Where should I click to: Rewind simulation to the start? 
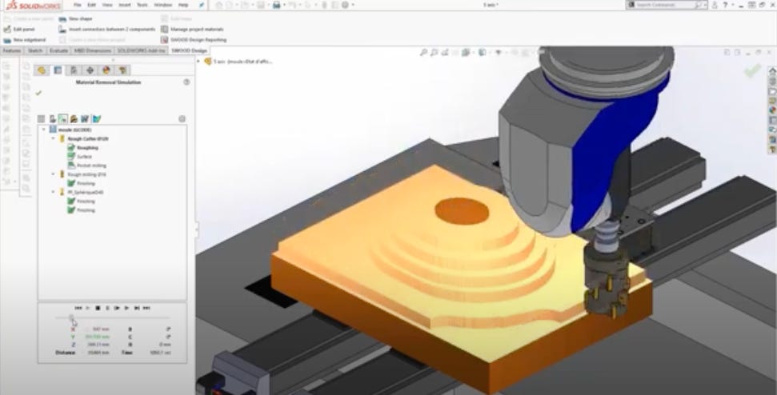tap(78, 308)
